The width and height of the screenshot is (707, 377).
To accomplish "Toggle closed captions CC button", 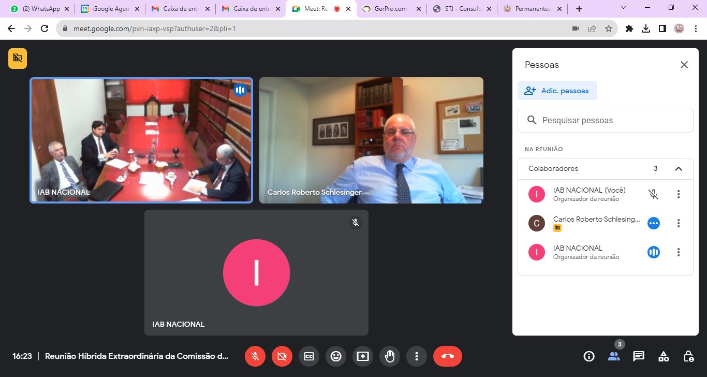I will 309,356.
